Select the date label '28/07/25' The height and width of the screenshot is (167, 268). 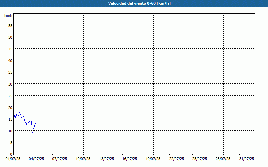223,159
